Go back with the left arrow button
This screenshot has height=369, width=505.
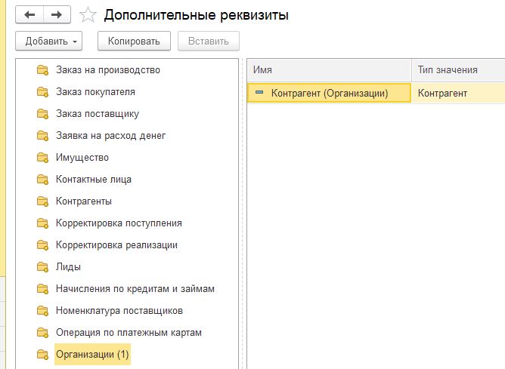[29, 15]
